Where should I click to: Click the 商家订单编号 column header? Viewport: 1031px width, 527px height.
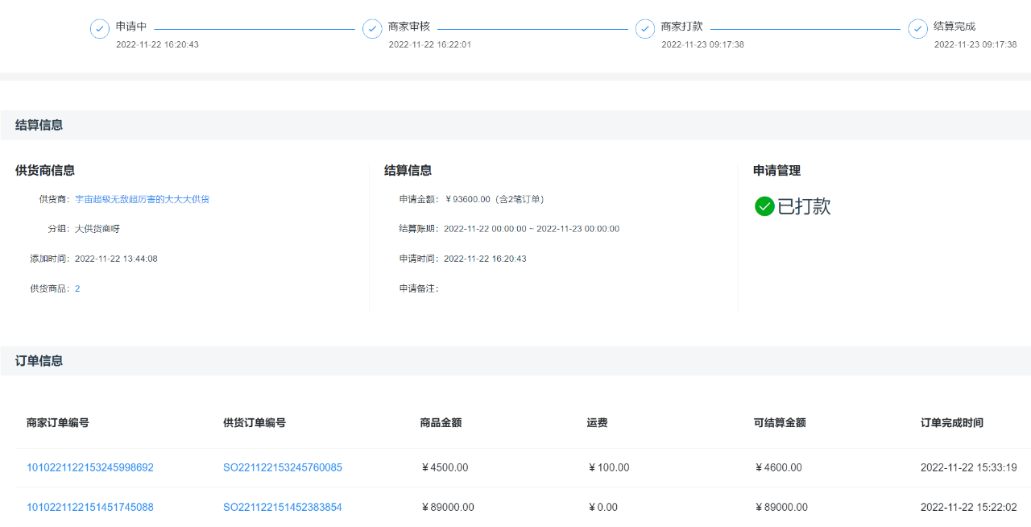click(57, 423)
